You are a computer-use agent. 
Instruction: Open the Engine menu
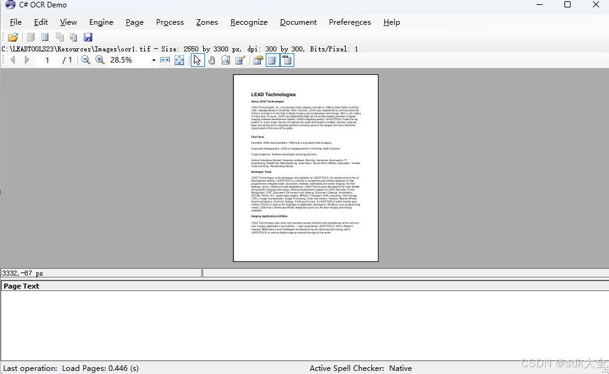point(102,22)
